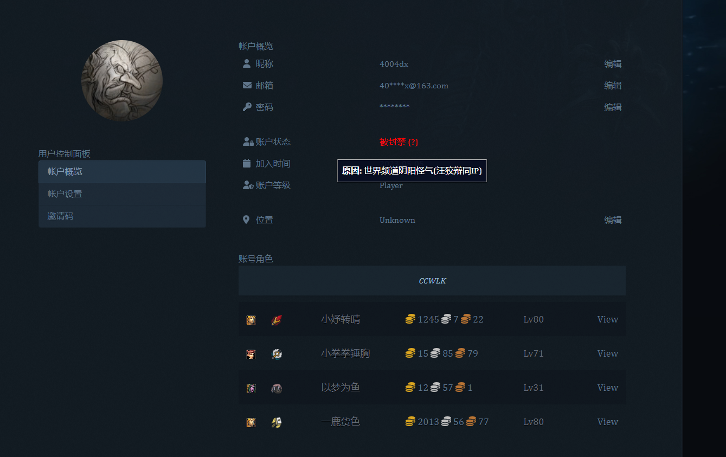The height and width of the screenshot is (457, 726).
Task: Click the class icon beside 小拳拳锤胸
Action: pyautogui.click(x=277, y=353)
